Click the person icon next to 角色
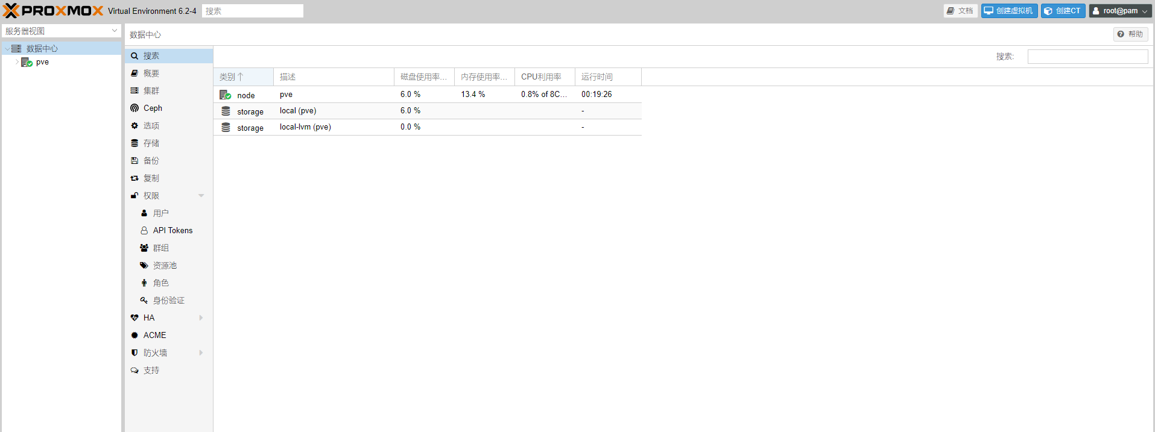This screenshot has height=432, width=1155. pyautogui.click(x=144, y=283)
